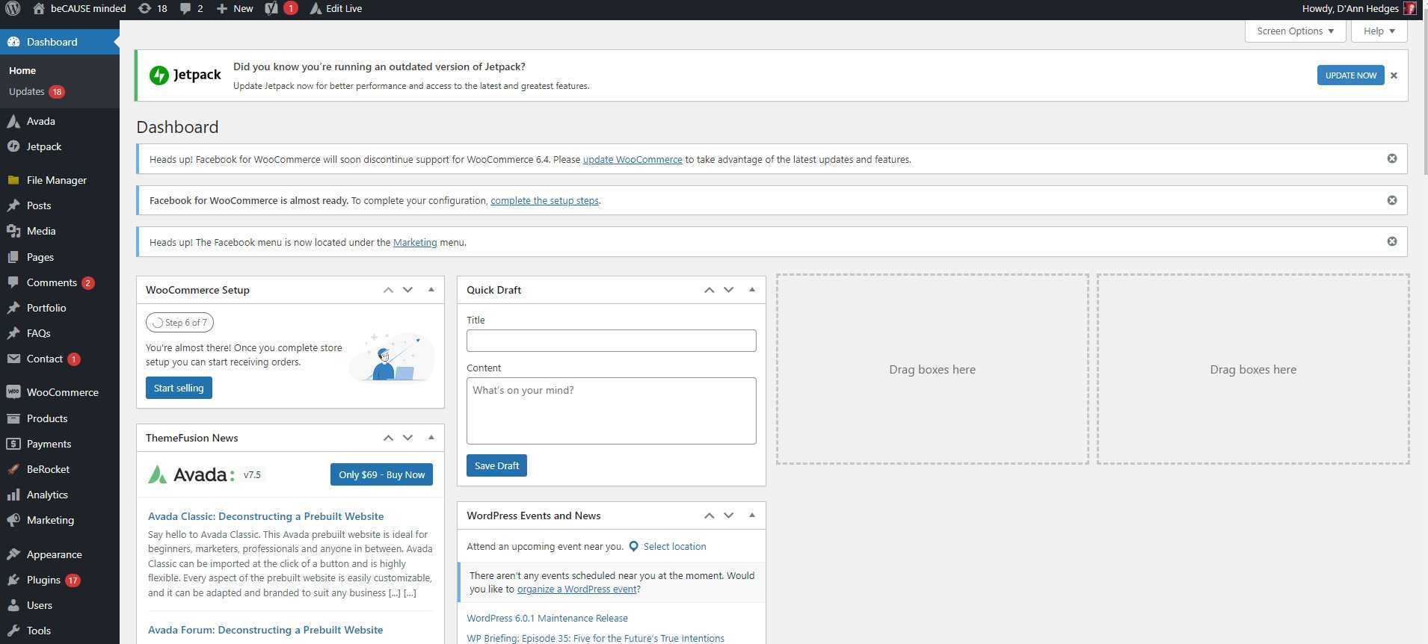Collapse the WooCommerce Setup panel
Viewport: 1428px width, 644px height.
pyautogui.click(x=431, y=290)
